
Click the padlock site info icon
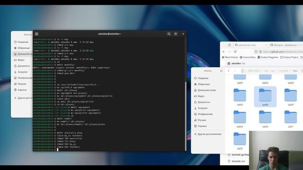[260, 51]
